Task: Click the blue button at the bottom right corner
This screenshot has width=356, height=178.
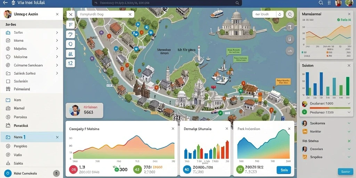Action: (345, 172)
